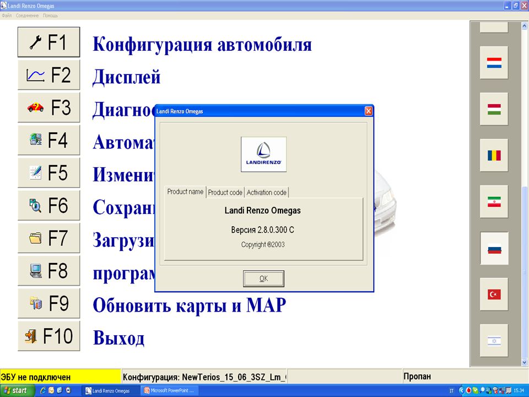Image resolution: width=529 pixels, height=397 pixels.
Task: Click the bold 'Landi Renzo Omegas' product name
Action: [x=262, y=210]
